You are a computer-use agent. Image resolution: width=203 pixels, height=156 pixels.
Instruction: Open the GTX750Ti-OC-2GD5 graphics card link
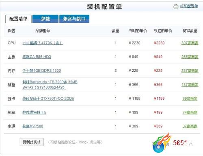[48, 99]
